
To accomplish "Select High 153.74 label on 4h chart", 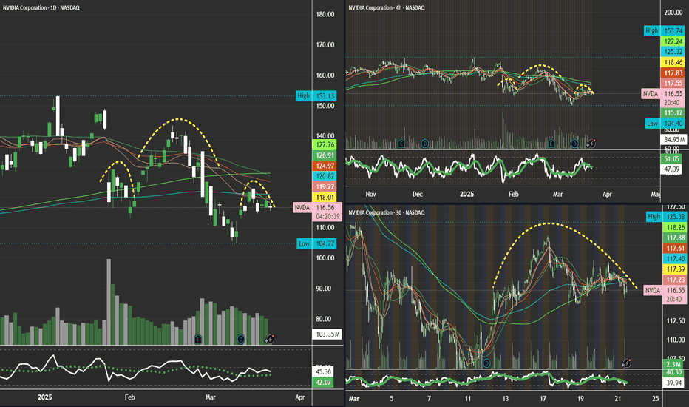I will pos(665,31).
